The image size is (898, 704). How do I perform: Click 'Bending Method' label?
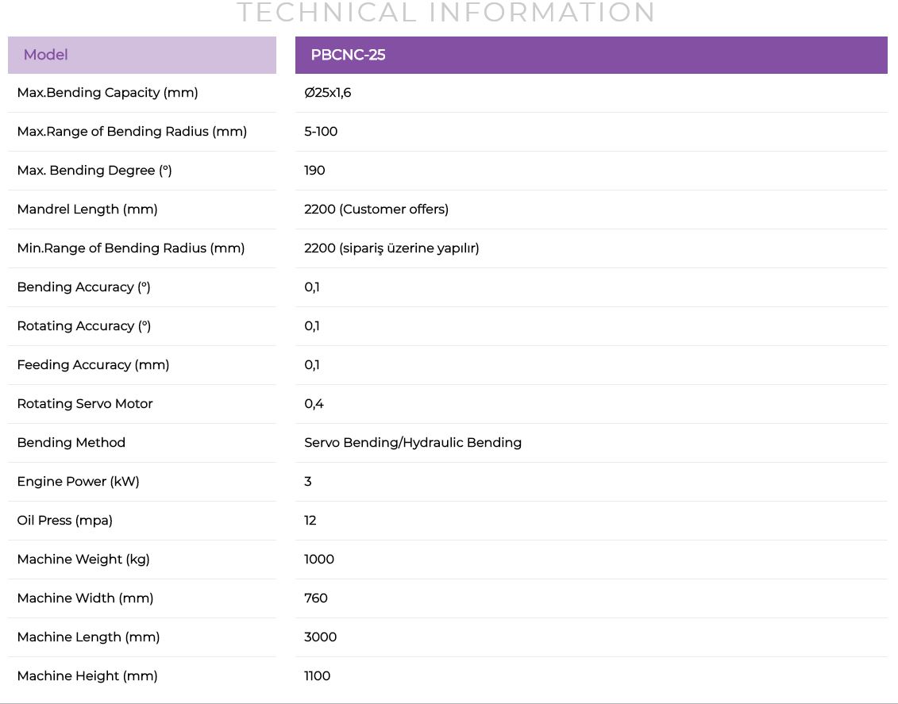71,443
